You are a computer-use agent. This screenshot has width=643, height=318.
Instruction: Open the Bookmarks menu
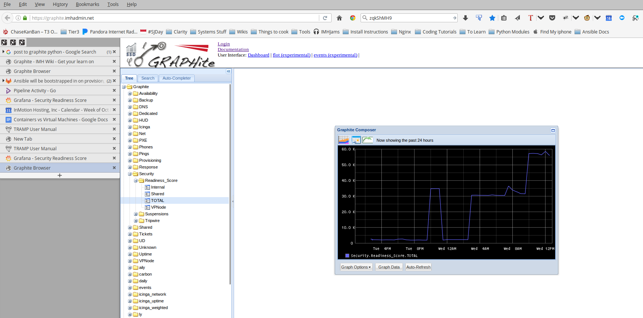tap(87, 4)
